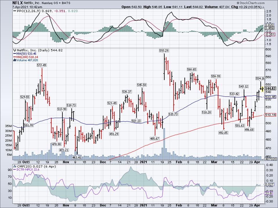Click the 521.49 price label
The width and height of the screenshot is (278, 208).
[x=112, y=103]
